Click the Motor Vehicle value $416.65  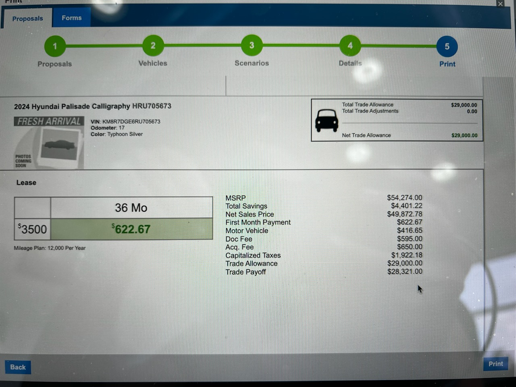pyautogui.click(x=410, y=230)
